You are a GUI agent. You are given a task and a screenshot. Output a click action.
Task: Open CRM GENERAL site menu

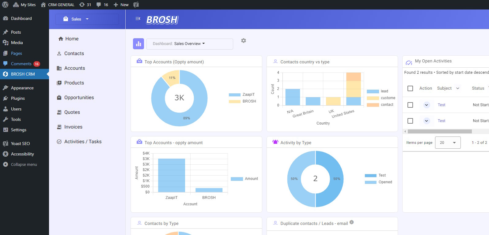pos(57,5)
